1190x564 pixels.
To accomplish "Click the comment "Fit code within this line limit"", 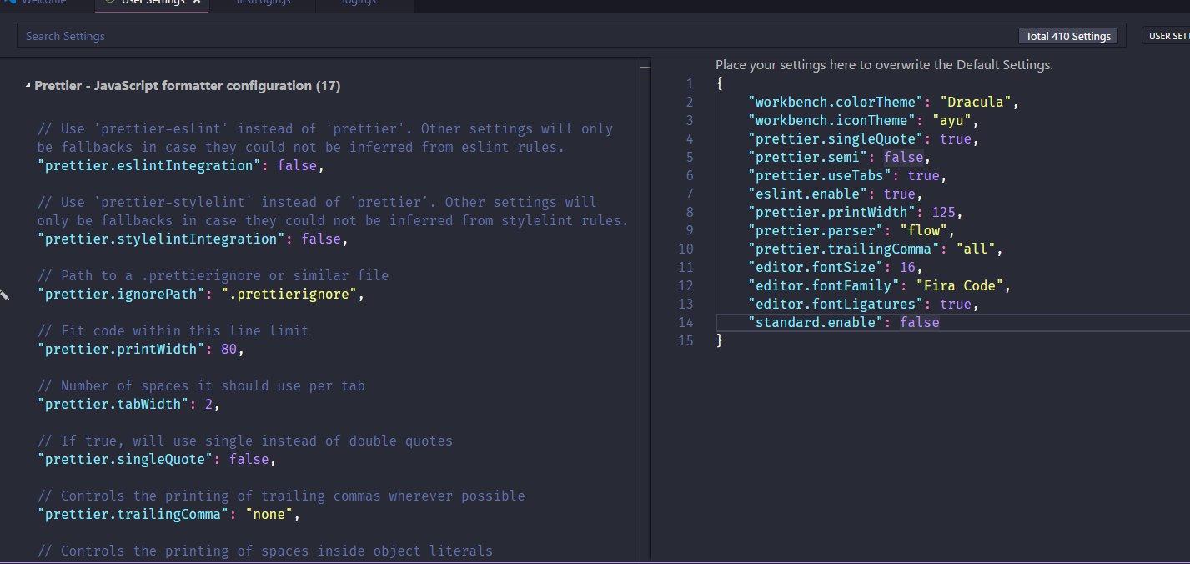I will coord(173,330).
